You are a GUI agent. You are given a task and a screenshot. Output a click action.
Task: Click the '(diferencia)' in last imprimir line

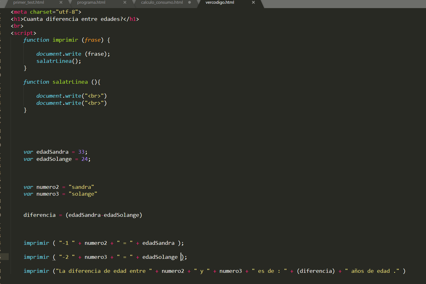tap(316, 271)
